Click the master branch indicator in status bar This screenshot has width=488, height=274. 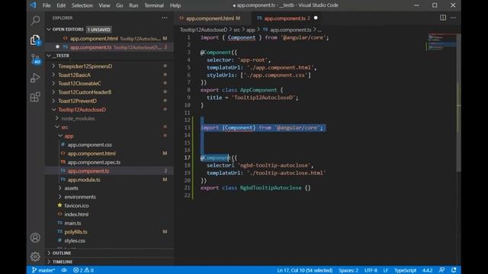(43, 270)
